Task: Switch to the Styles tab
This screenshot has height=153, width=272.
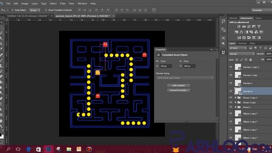Action: (258, 18)
